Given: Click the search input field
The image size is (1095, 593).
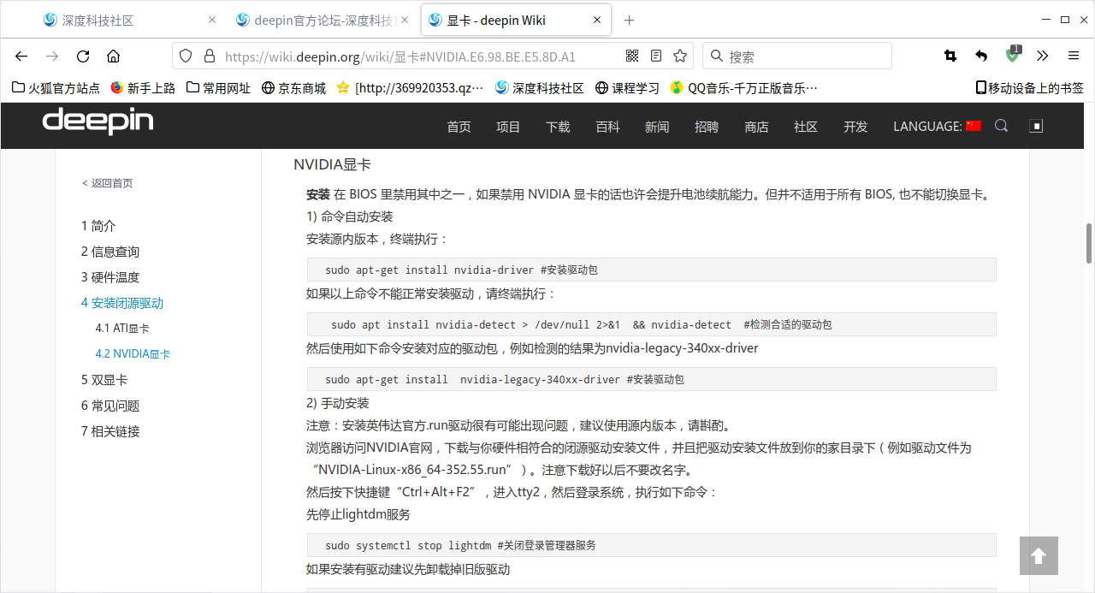Looking at the screenshot, I should [x=796, y=56].
